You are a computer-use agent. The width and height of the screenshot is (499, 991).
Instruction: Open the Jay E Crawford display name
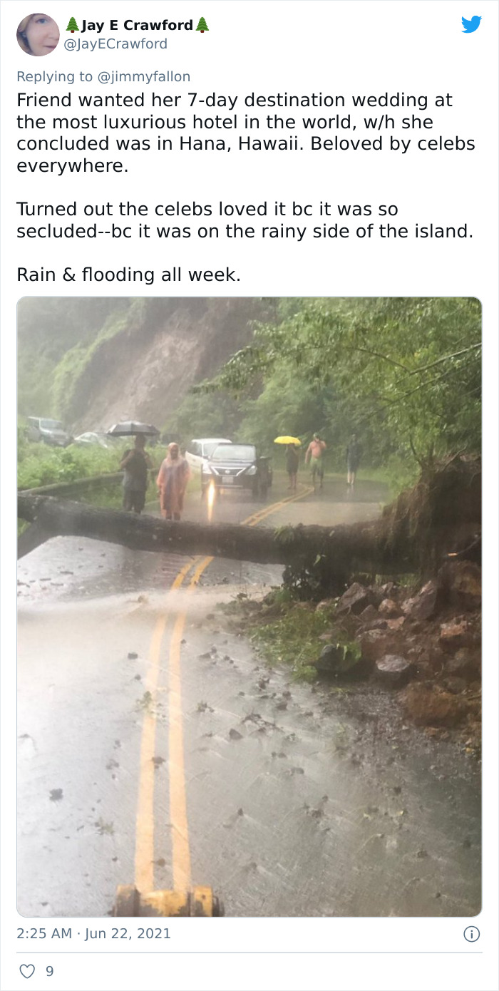pos(137,26)
